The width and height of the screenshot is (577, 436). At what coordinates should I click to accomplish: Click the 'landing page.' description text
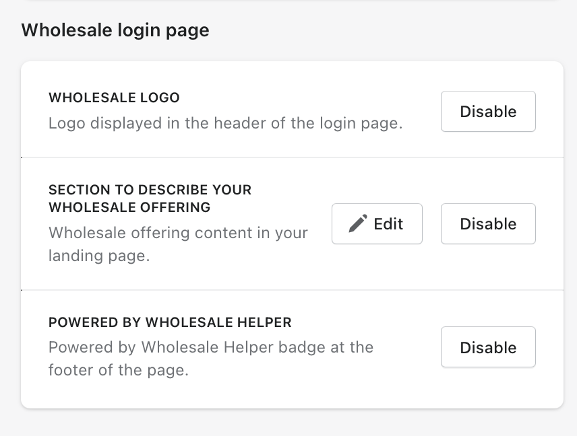tap(98, 256)
